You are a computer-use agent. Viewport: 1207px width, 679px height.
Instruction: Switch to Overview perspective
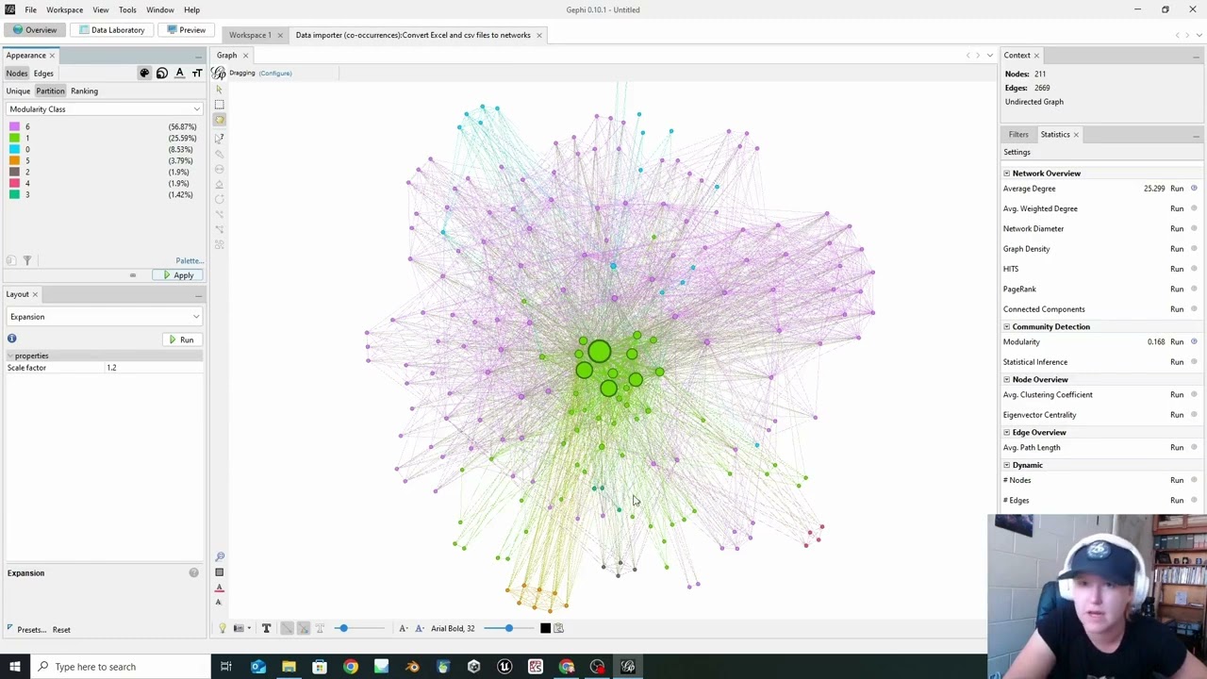tap(35, 30)
